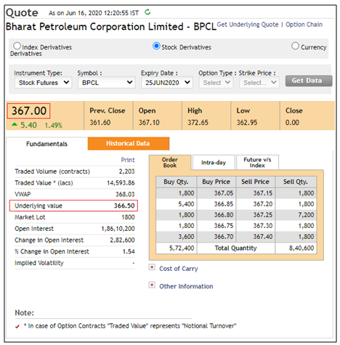This screenshot has width=340, height=345.
Task: Click the red checkmark beside the note
Action: [17, 326]
